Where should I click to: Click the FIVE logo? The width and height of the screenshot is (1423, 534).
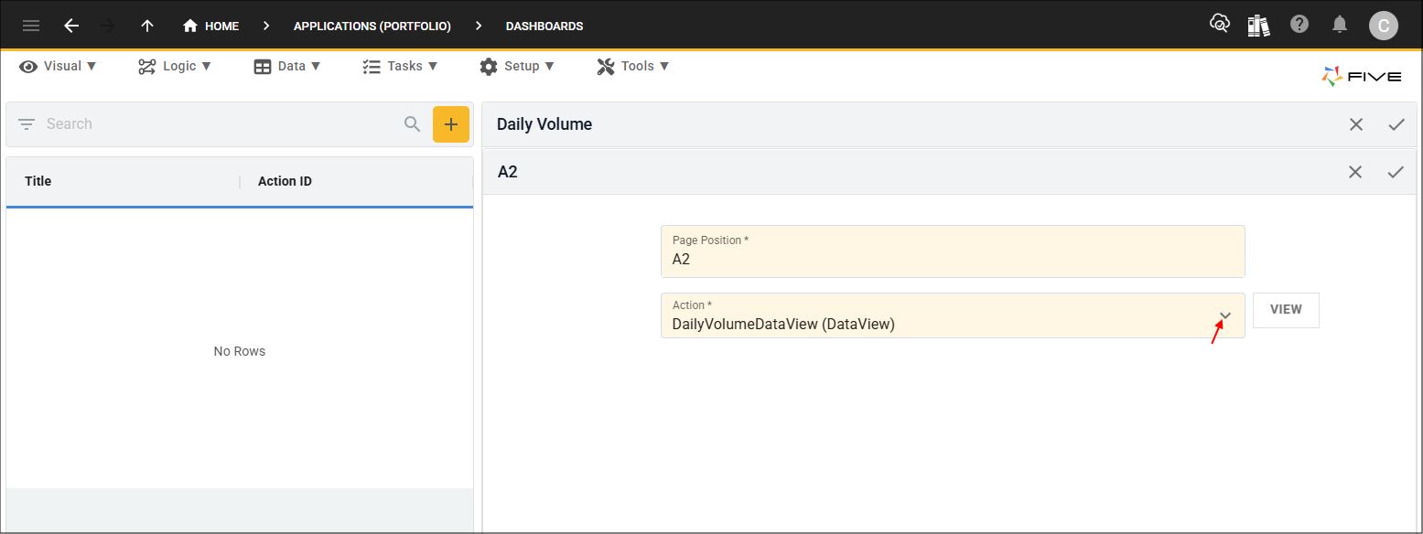tap(1362, 77)
